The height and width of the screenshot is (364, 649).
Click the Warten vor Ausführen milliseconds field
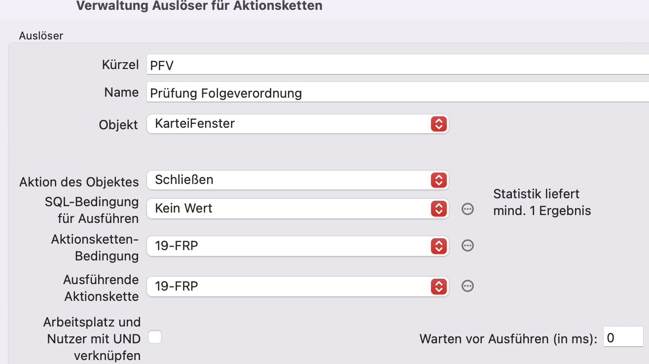click(623, 338)
